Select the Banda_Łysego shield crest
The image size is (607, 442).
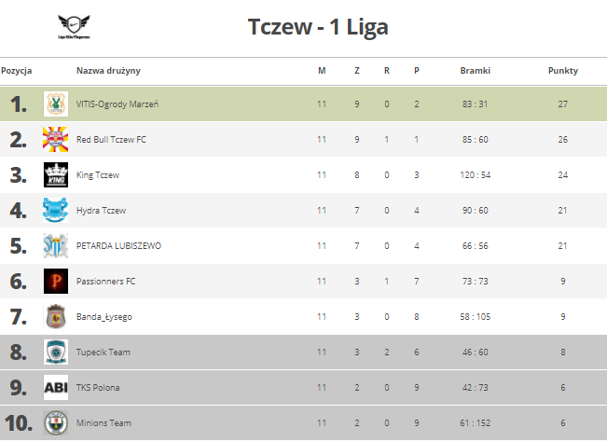click(x=56, y=317)
